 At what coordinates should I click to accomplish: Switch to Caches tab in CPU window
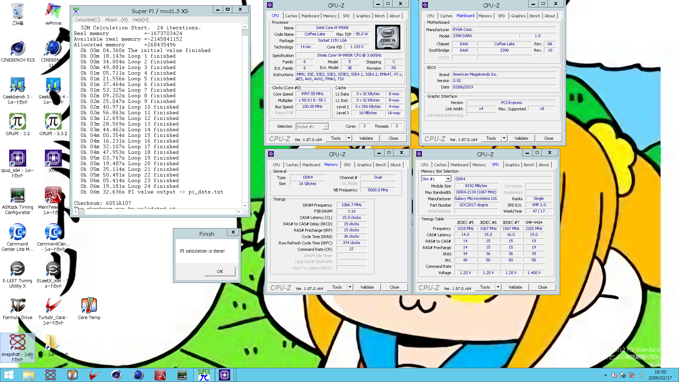[291, 16]
